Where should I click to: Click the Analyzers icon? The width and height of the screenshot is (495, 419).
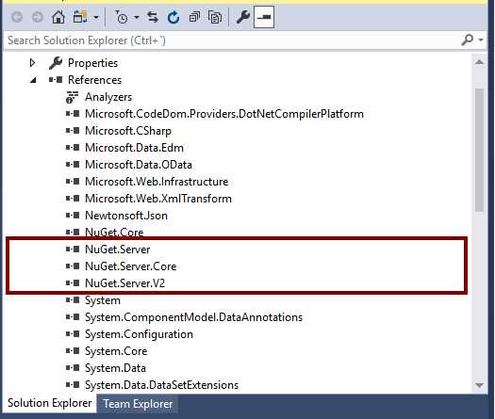pyautogui.click(x=72, y=97)
